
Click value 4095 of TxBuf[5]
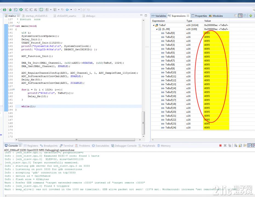(207, 53)
